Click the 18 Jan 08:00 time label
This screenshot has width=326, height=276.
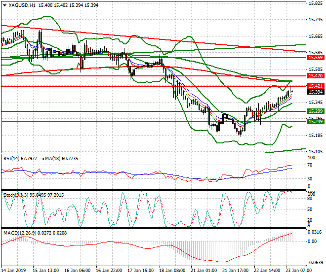(172, 271)
